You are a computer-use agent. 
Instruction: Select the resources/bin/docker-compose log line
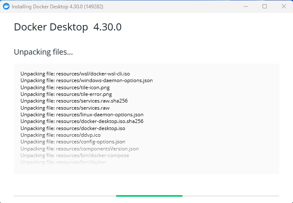pyautogui.click(x=75, y=155)
